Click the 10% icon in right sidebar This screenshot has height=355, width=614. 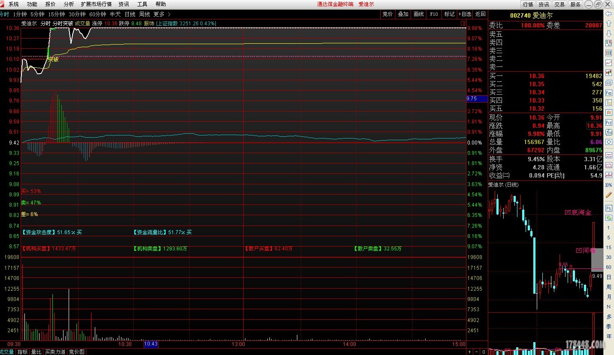click(x=608, y=185)
